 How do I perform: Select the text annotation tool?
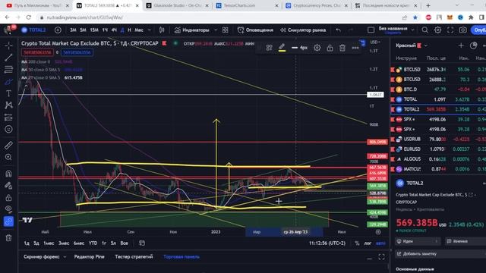pos(8,93)
